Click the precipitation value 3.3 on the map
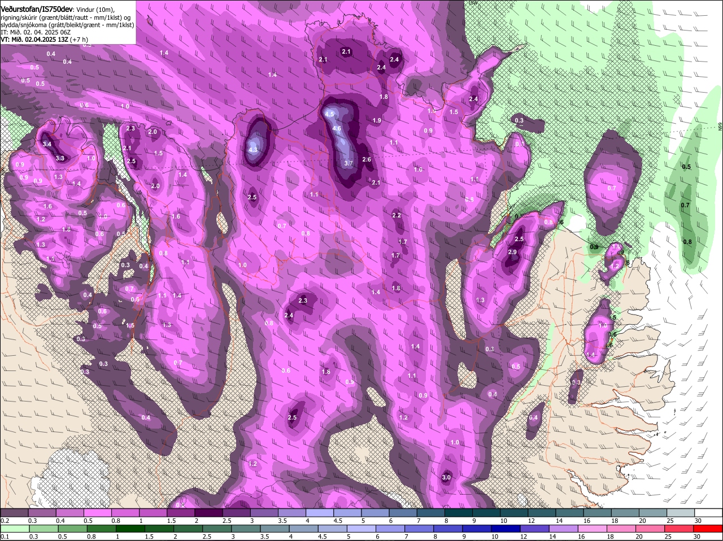Viewport: 723px width, 541px height. coord(60,158)
